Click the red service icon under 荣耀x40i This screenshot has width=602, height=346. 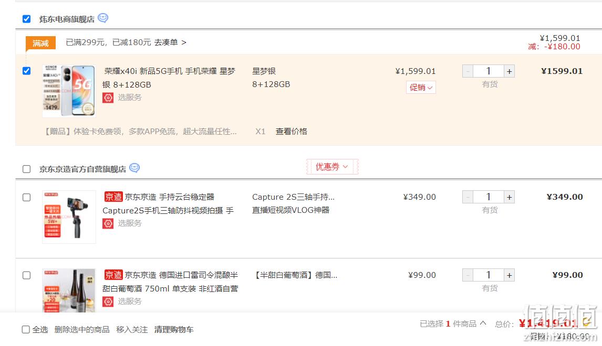click(108, 98)
